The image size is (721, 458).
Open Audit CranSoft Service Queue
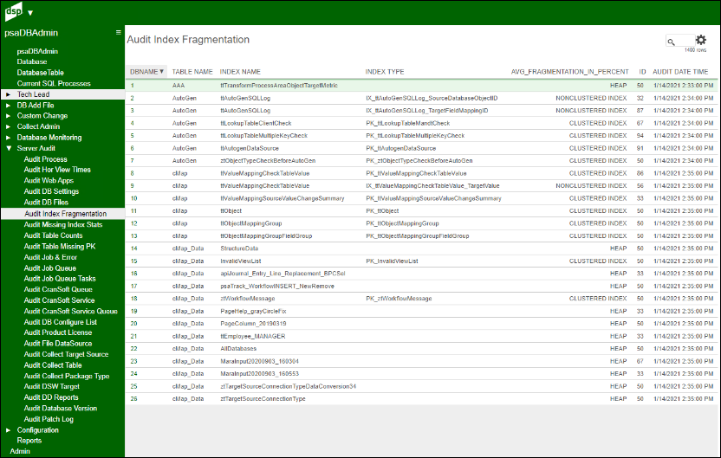tap(71, 312)
